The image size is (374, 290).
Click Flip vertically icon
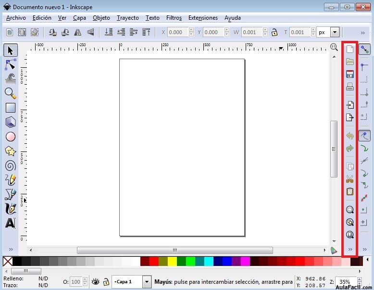(x=90, y=32)
